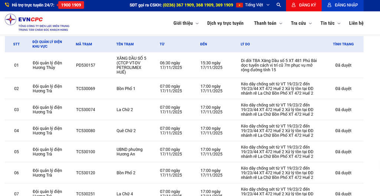Click the MÃ TRẠM column header
This screenshot has width=380, height=196.
tap(83, 44)
